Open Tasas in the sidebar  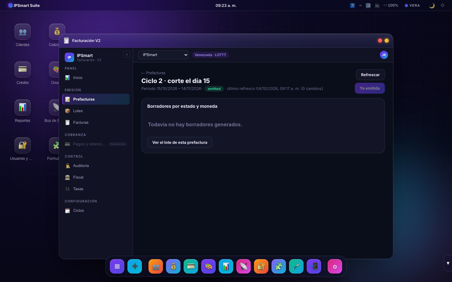[x=96, y=189]
